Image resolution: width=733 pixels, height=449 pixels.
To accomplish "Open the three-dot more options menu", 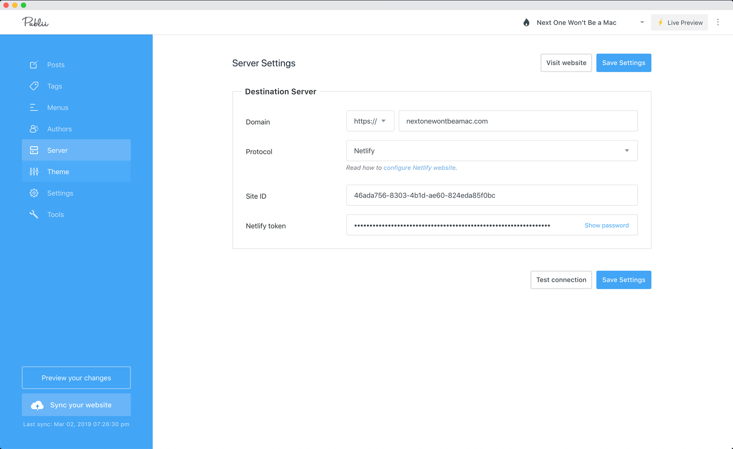I will click(x=718, y=22).
